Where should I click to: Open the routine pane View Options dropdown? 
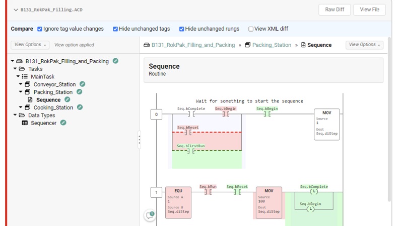[x=364, y=45]
